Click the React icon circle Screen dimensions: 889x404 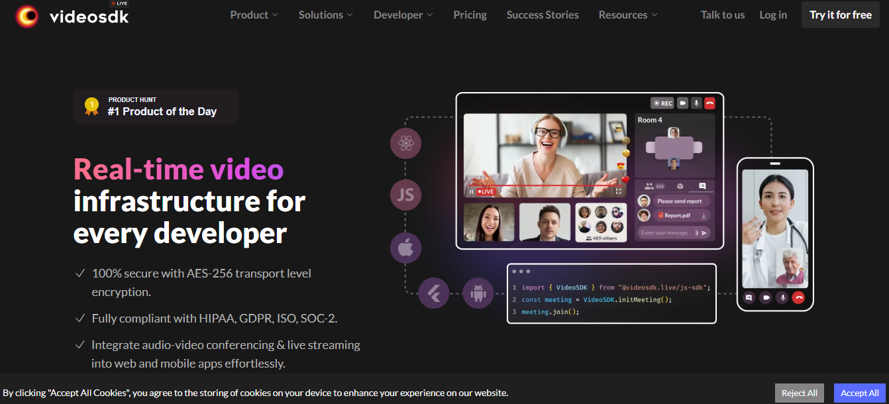pyautogui.click(x=405, y=142)
